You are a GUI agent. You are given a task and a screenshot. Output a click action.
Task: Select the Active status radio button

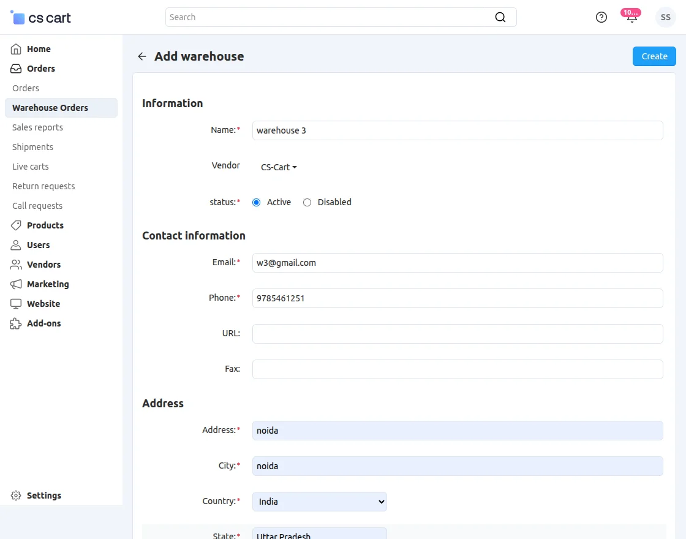tap(257, 202)
